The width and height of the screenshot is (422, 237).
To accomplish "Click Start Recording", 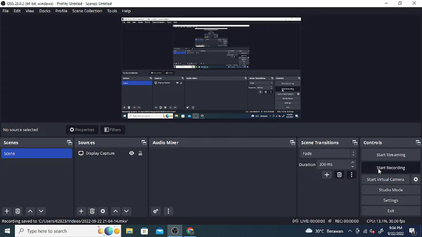I will coord(391,168).
